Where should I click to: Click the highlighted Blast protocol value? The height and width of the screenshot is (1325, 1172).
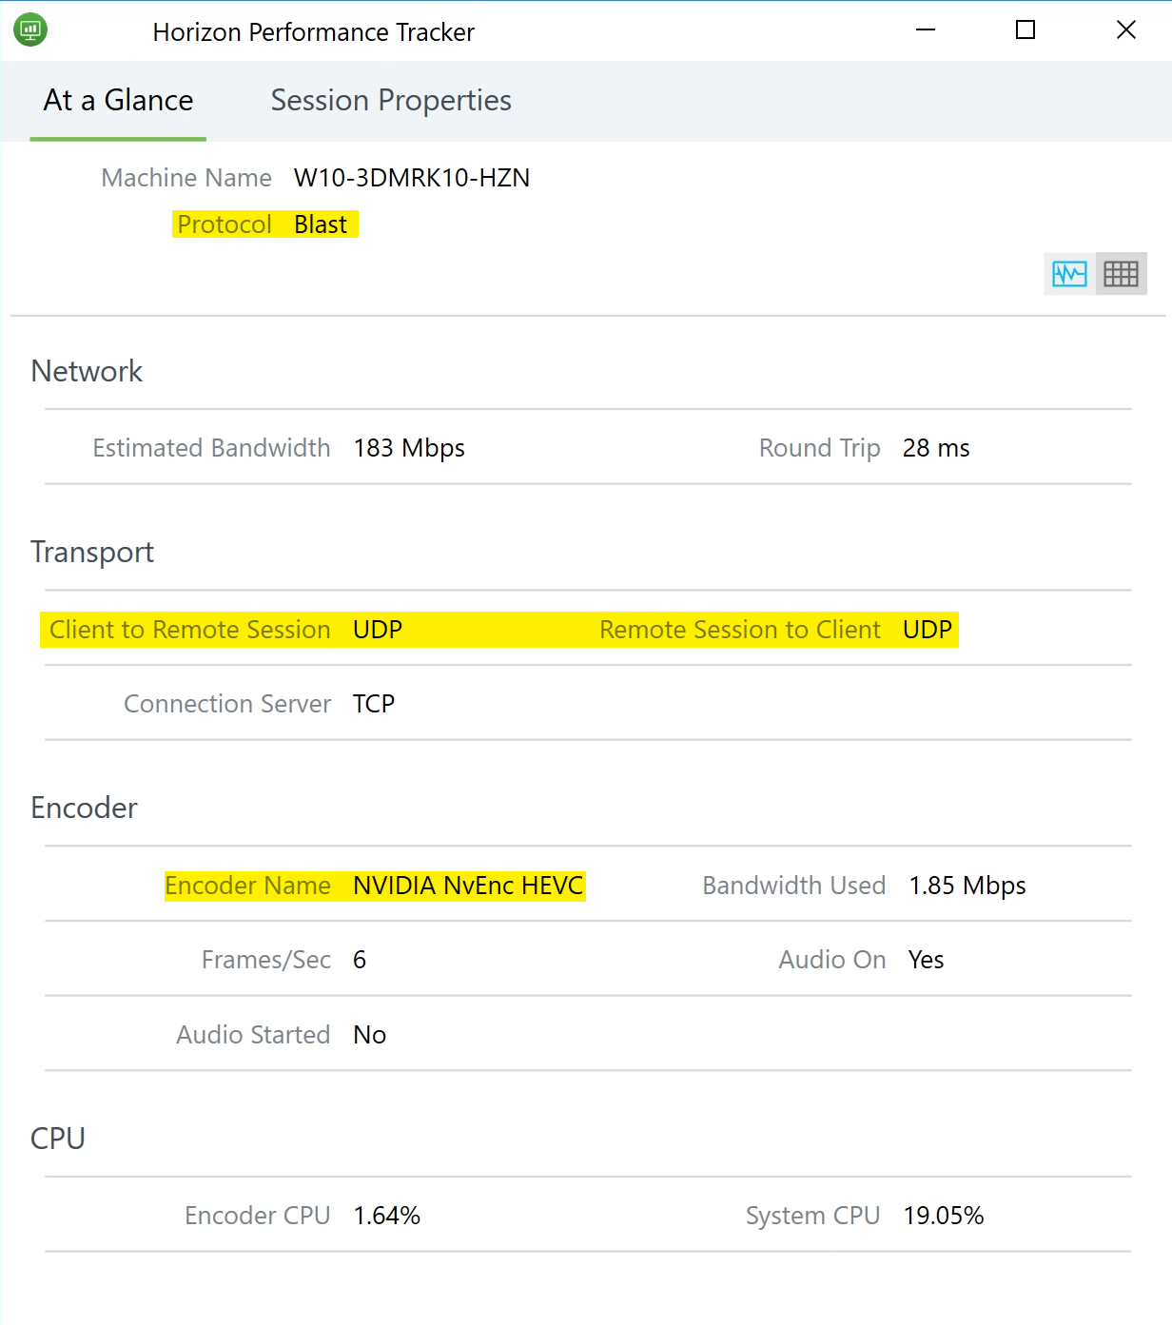321,224
